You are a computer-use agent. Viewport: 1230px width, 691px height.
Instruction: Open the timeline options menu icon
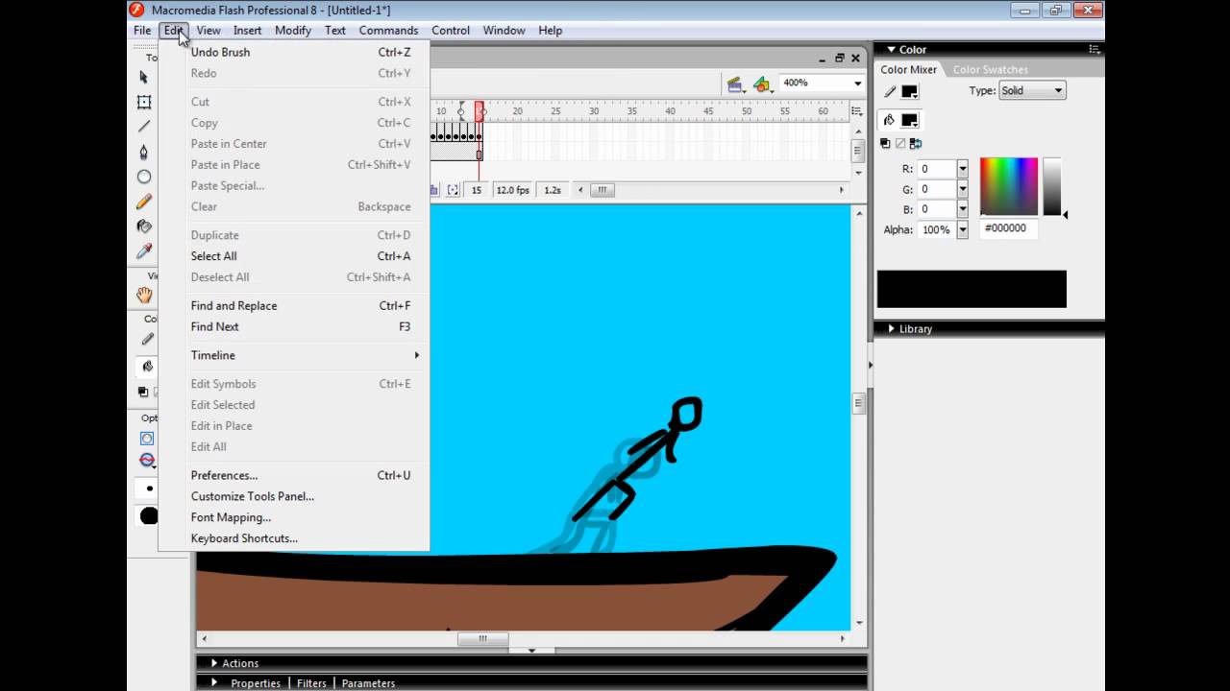[x=857, y=111]
